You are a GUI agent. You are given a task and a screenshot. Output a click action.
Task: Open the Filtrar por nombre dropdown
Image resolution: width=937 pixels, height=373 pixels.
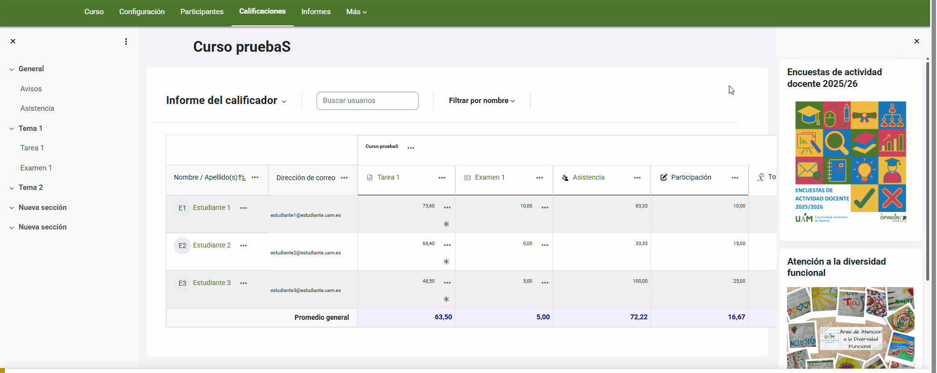coord(482,101)
